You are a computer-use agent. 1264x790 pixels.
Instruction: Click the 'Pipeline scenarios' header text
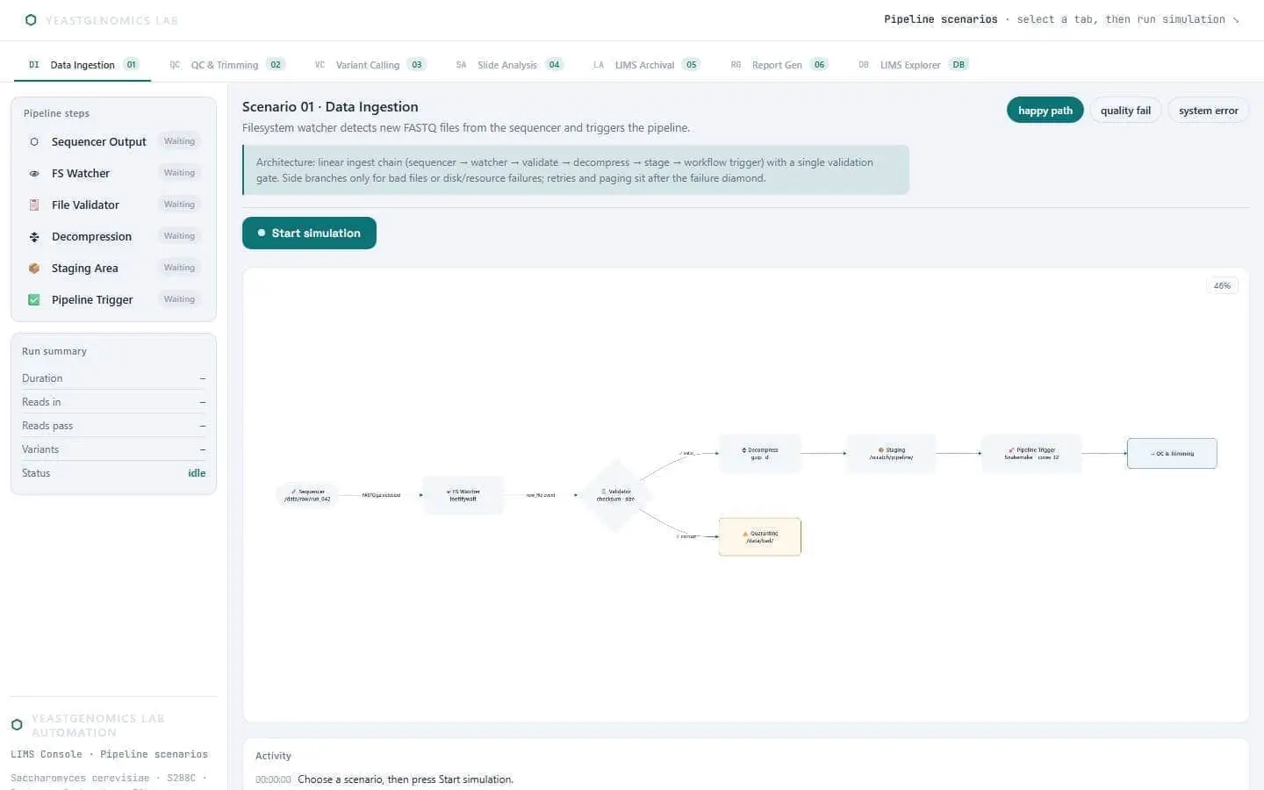940,19
